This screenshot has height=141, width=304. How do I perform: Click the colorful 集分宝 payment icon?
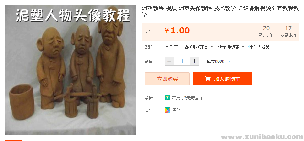pyautogui.click(x=167, y=110)
